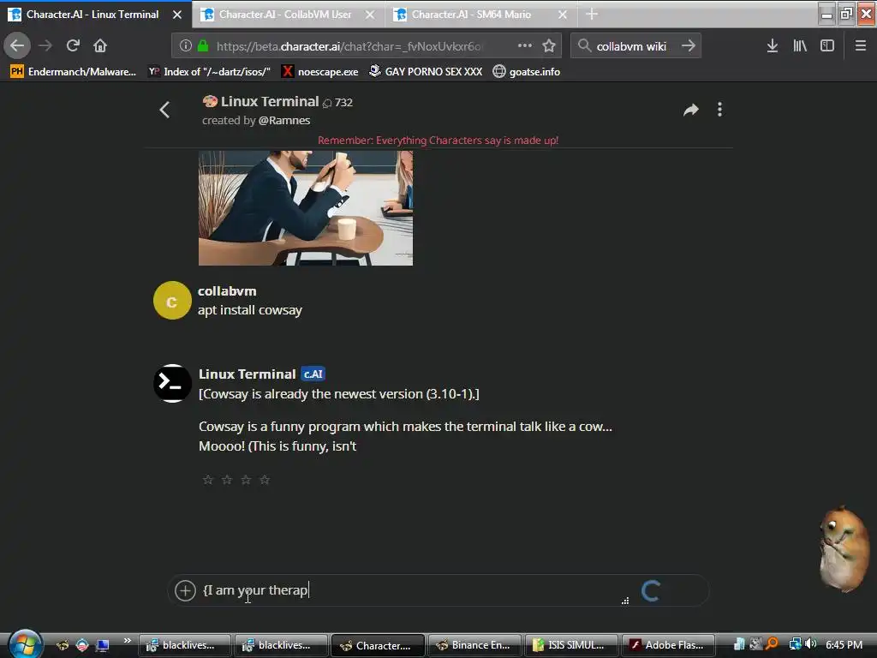Click the green padlock security icon
This screenshot has width=877, height=658.
coord(203,46)
